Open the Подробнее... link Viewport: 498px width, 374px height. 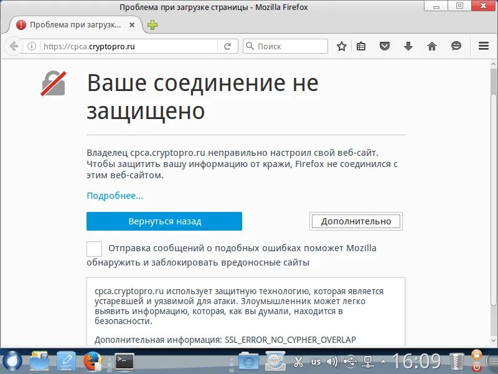pos(115,196)
